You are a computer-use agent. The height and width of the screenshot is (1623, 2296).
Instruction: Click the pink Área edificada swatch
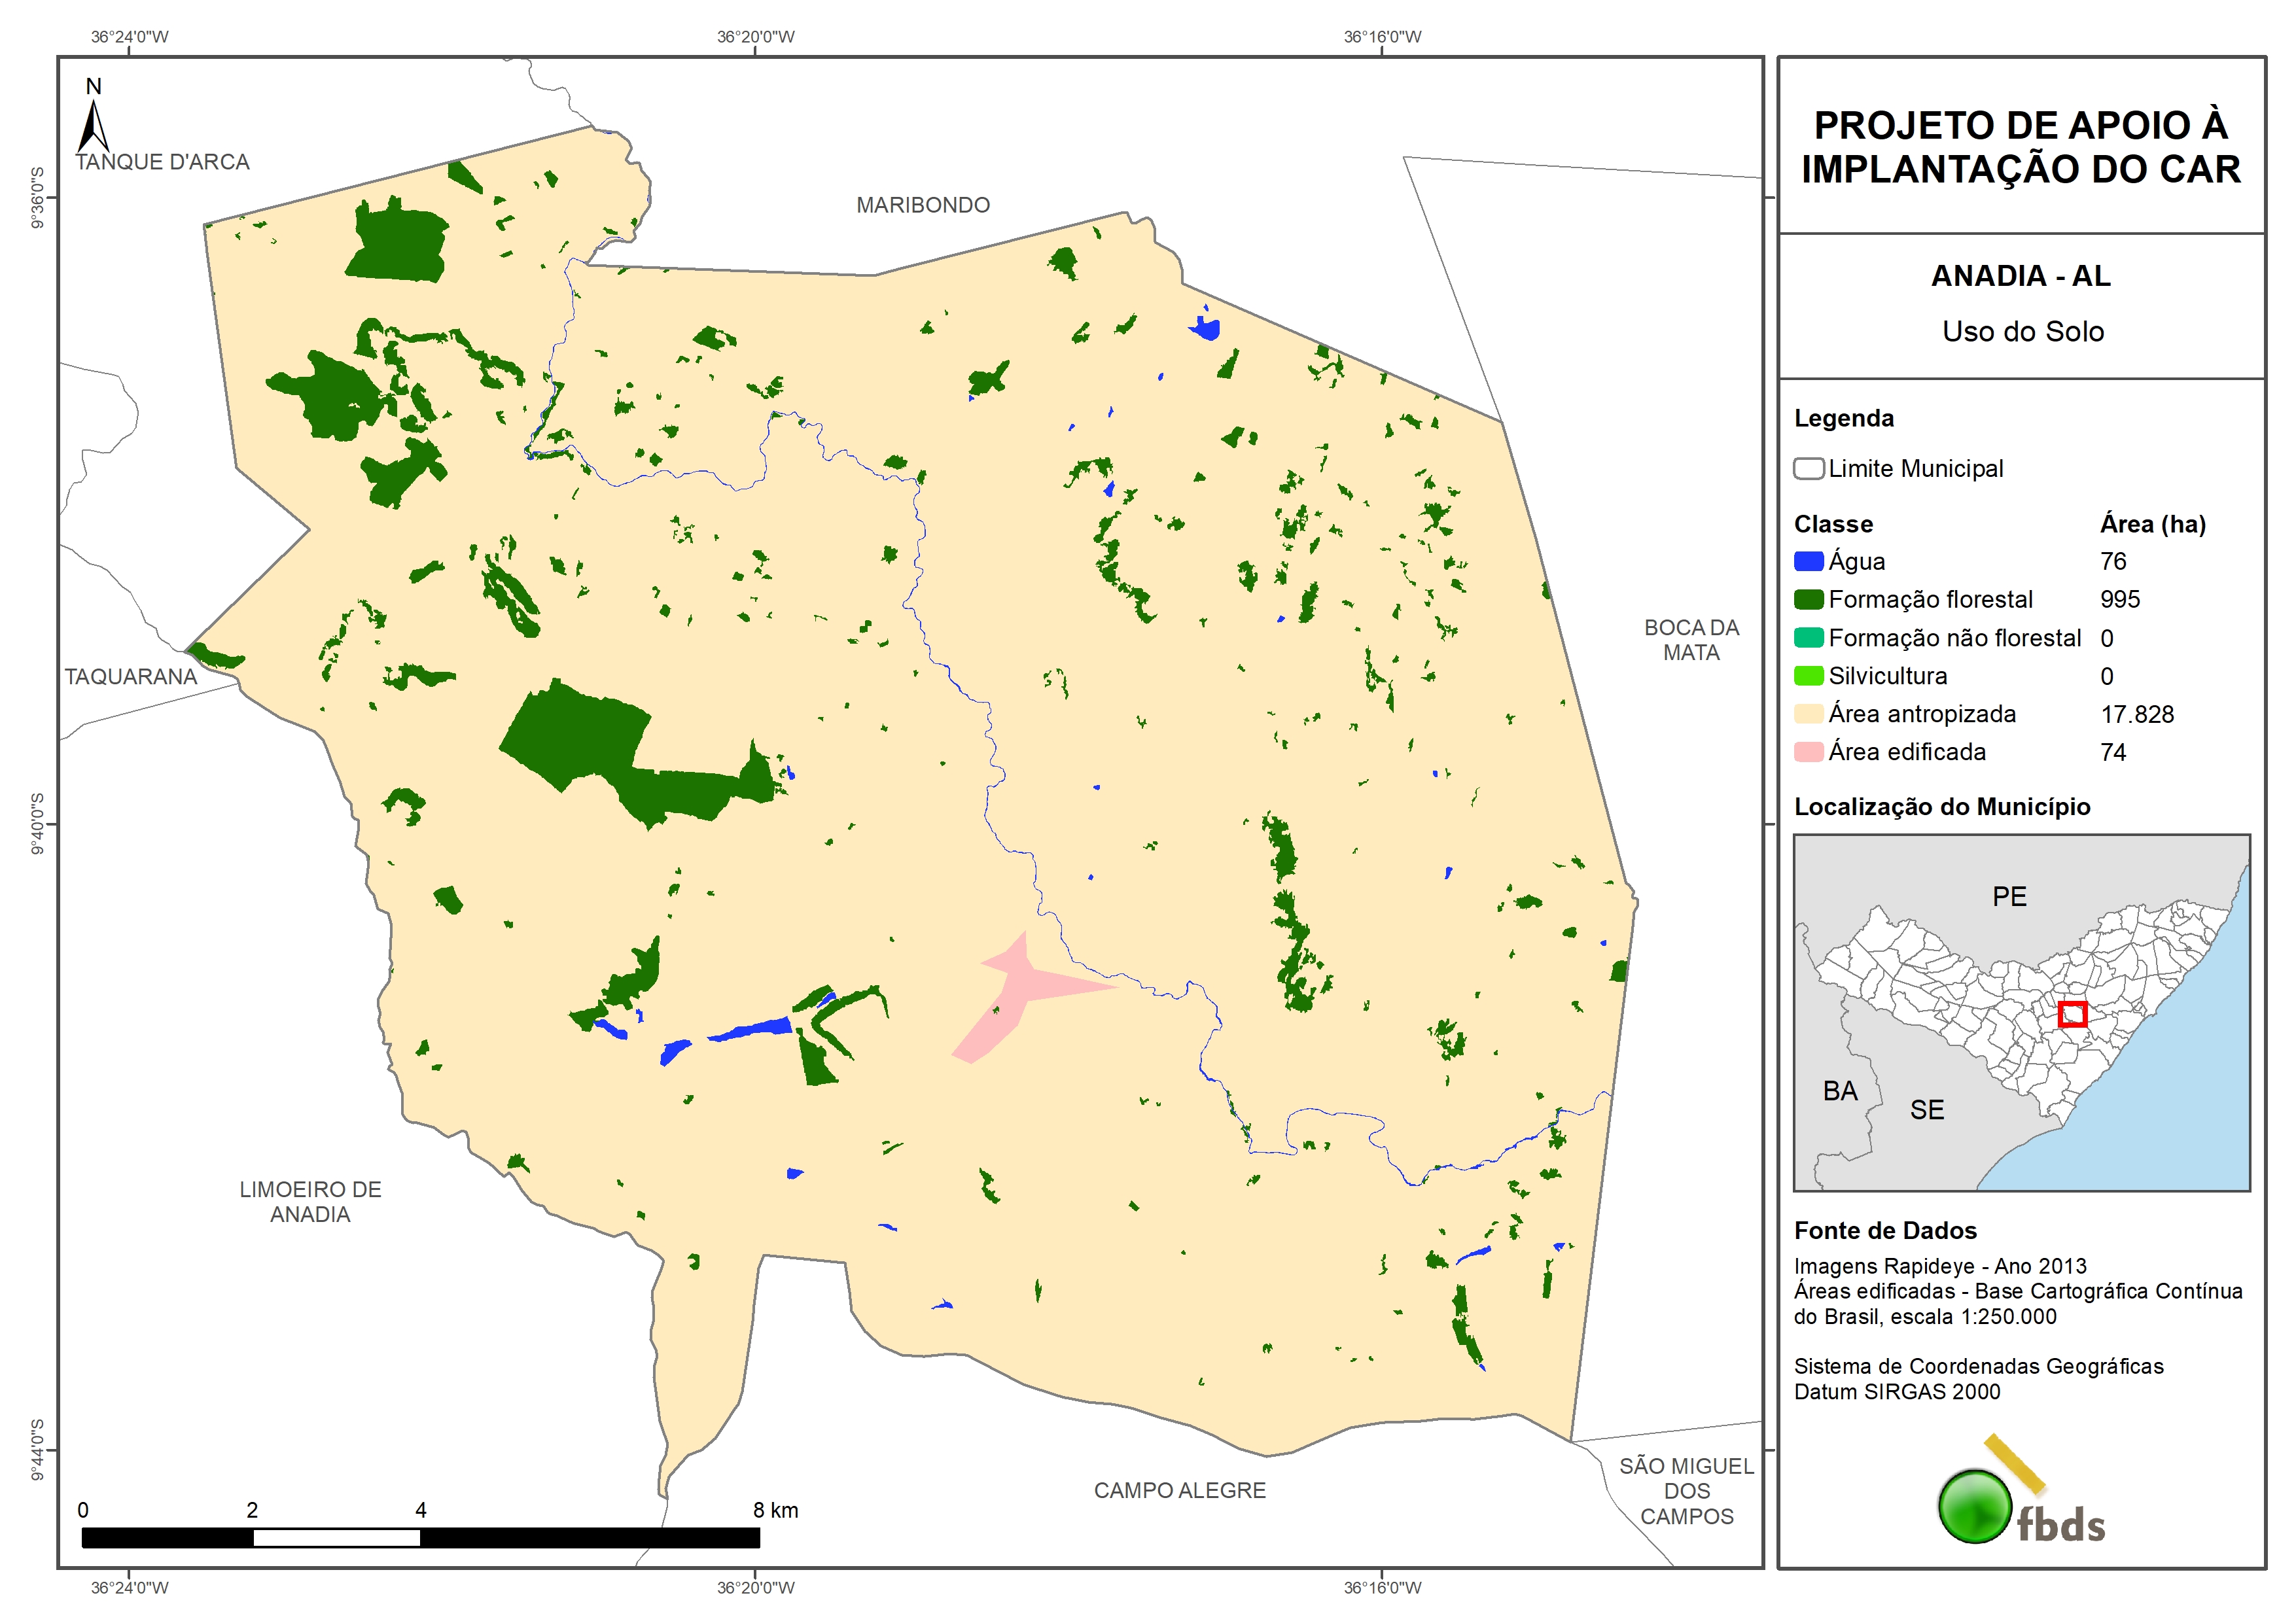tap(1808, 751)
